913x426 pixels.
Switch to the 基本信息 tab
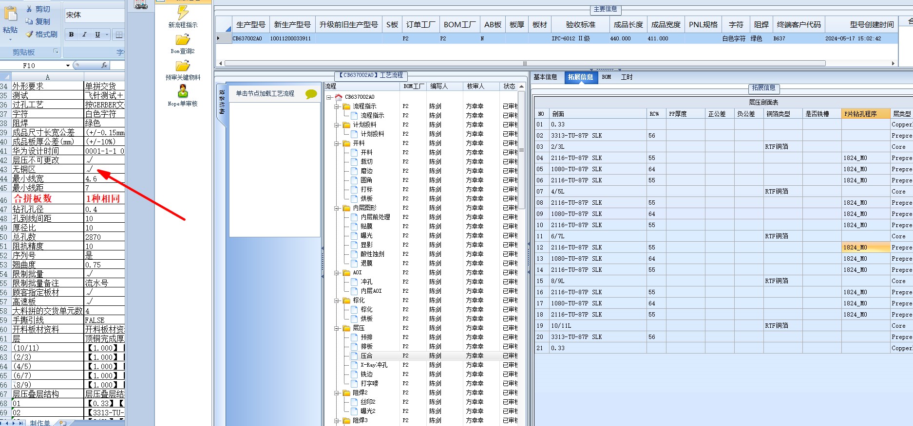coord(545,77)
